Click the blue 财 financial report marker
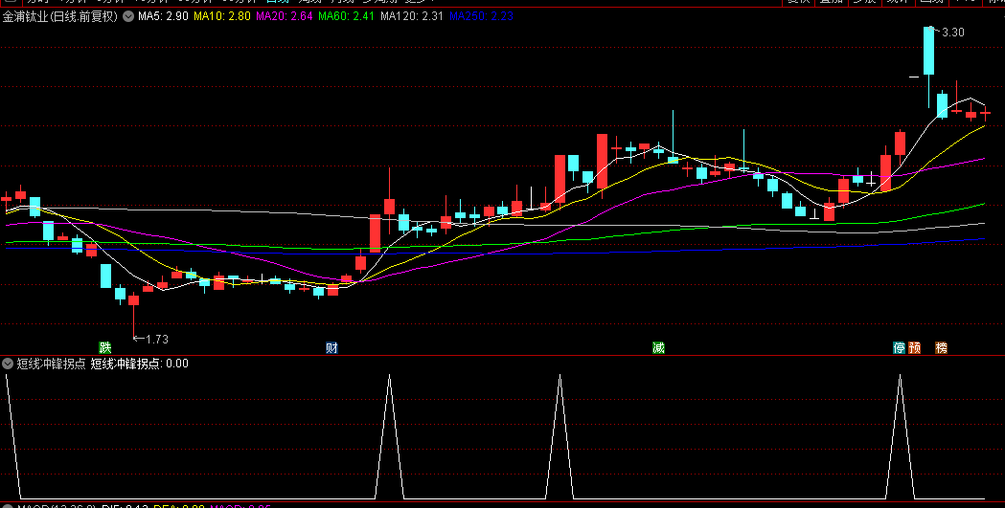Image resolution: width=1005 pixels, height=508 pixels. pos(331,347)
